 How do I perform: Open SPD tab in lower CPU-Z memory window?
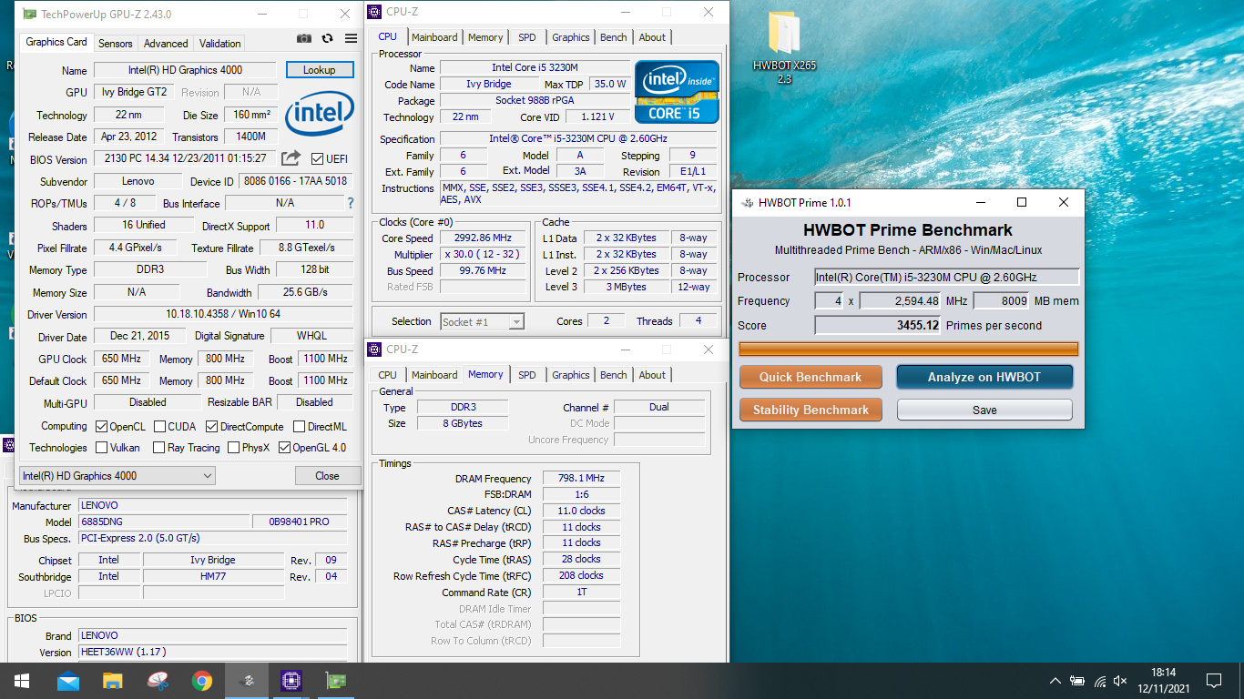pos(527,375)
